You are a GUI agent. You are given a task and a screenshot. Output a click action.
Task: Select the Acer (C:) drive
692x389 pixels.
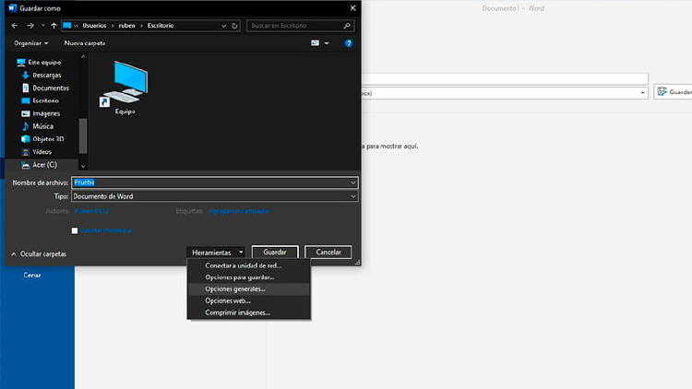[x=44, y=164]
